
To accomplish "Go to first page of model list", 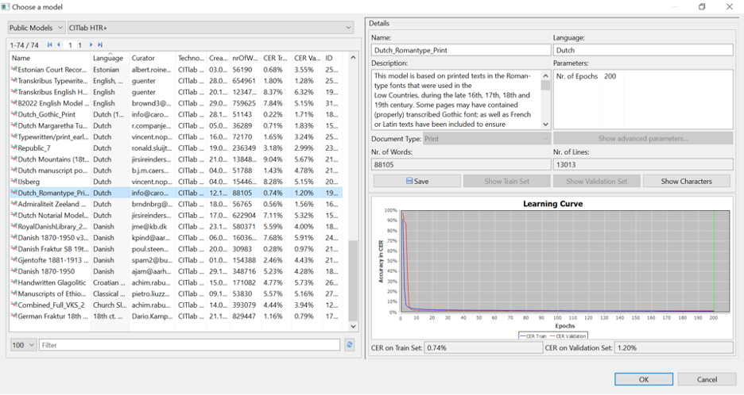I will click(x=50, y=45).
